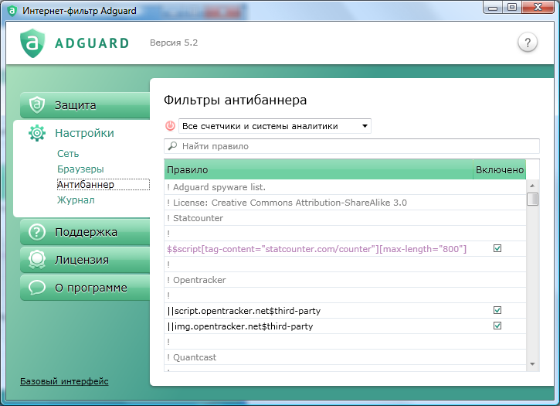Toggle the red filter power button
This screenshot has width=560, height=406.
pos(170,126)
